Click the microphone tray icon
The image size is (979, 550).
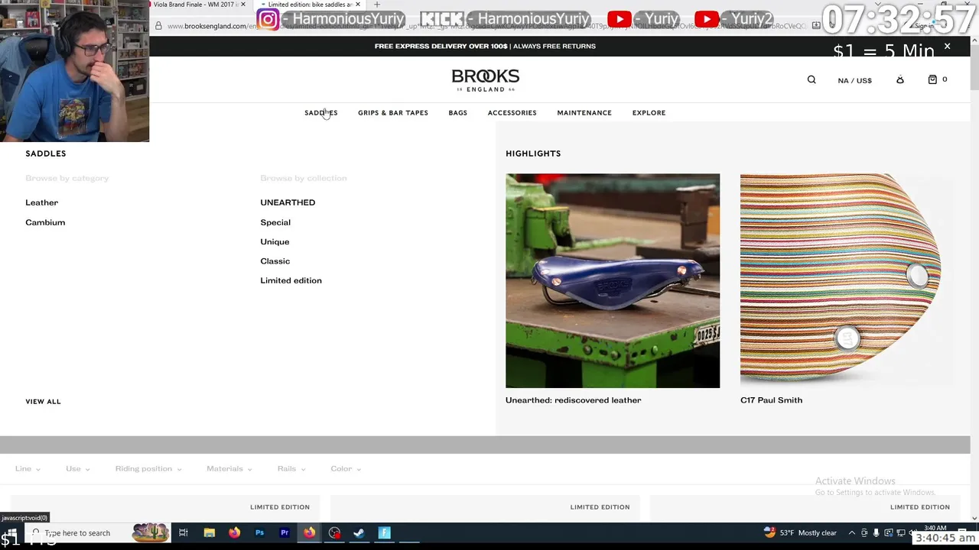pos(876,533)
